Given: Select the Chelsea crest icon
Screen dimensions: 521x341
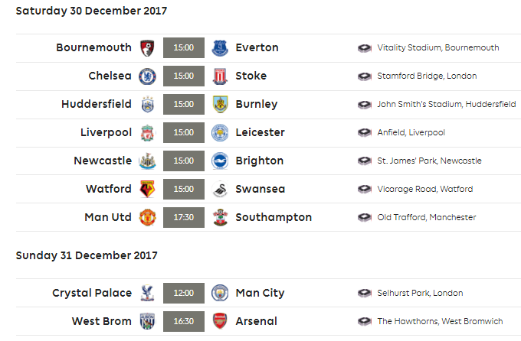Looking at the screenshot, I should pos(147,76).
